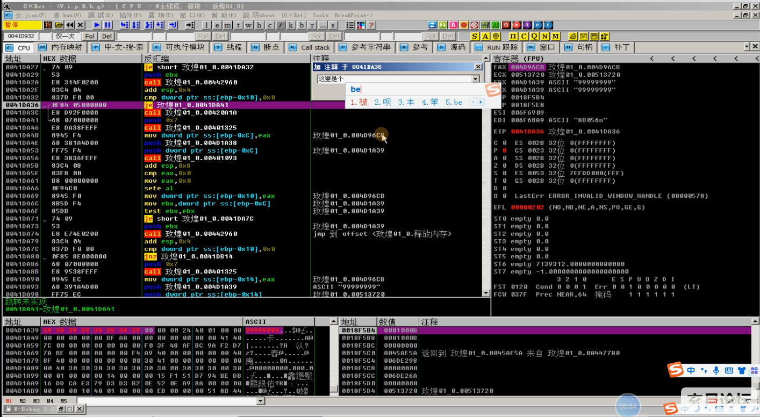
Task: Click the Go to address arrow icon
Action: [x=190, y=25]
